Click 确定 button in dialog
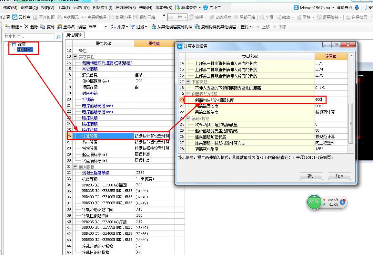373x255 pixels. (311, 176)
